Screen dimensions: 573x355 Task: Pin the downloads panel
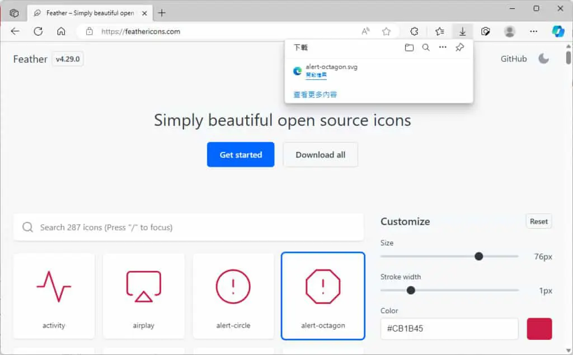click(x=460, y=47)
